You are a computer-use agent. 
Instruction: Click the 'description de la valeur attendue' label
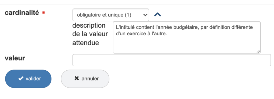coord(90,34)
